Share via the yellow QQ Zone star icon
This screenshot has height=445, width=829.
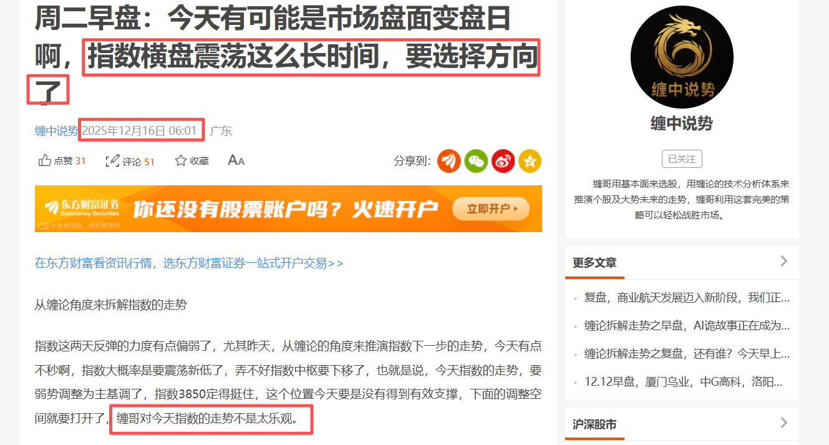tap(530, 161)
